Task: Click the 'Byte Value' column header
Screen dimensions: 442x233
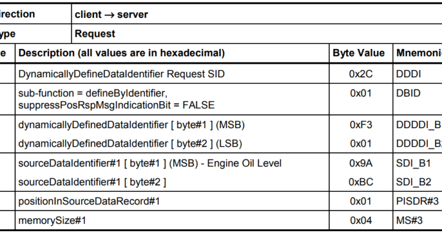Action: point(359,53)
